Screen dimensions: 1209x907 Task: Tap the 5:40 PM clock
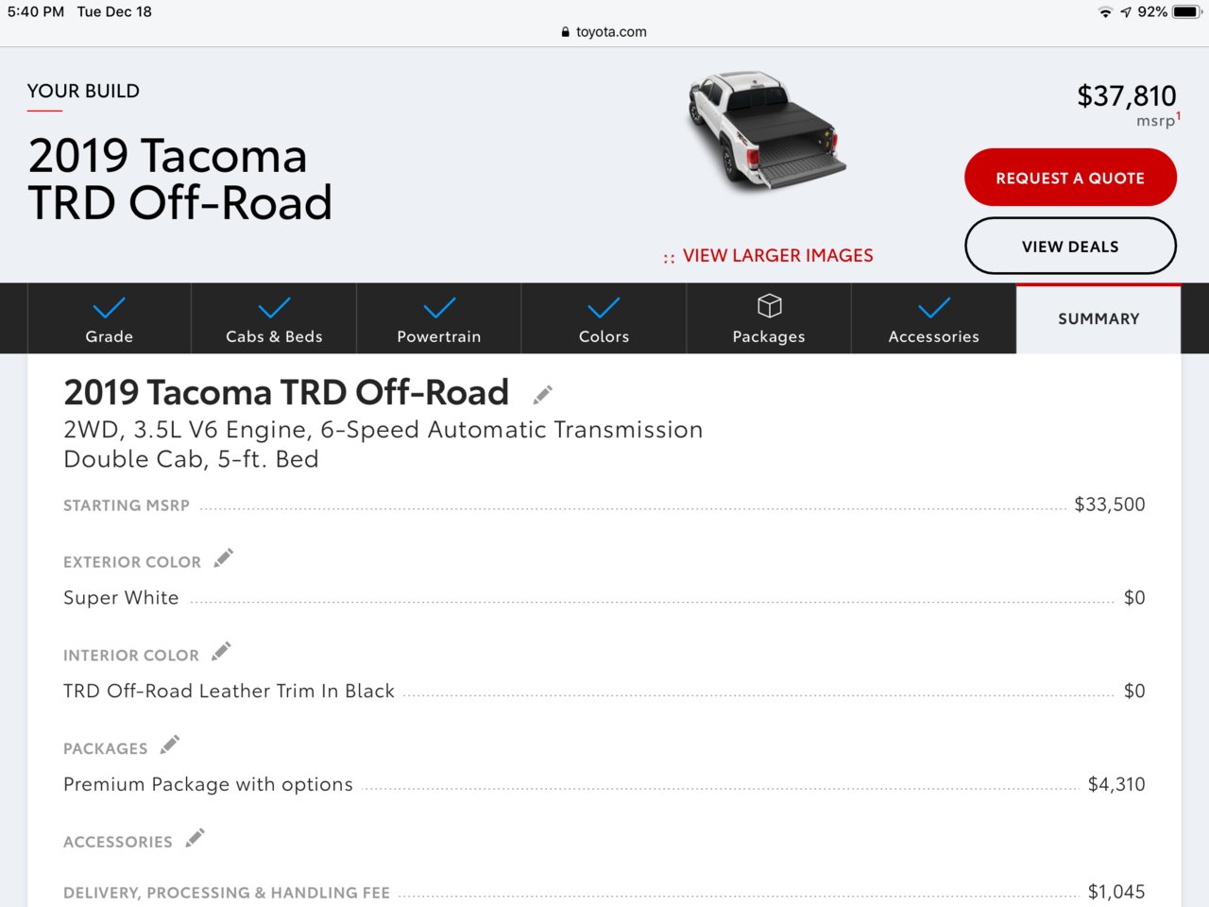pyautogui.click(x=36, y=12)
